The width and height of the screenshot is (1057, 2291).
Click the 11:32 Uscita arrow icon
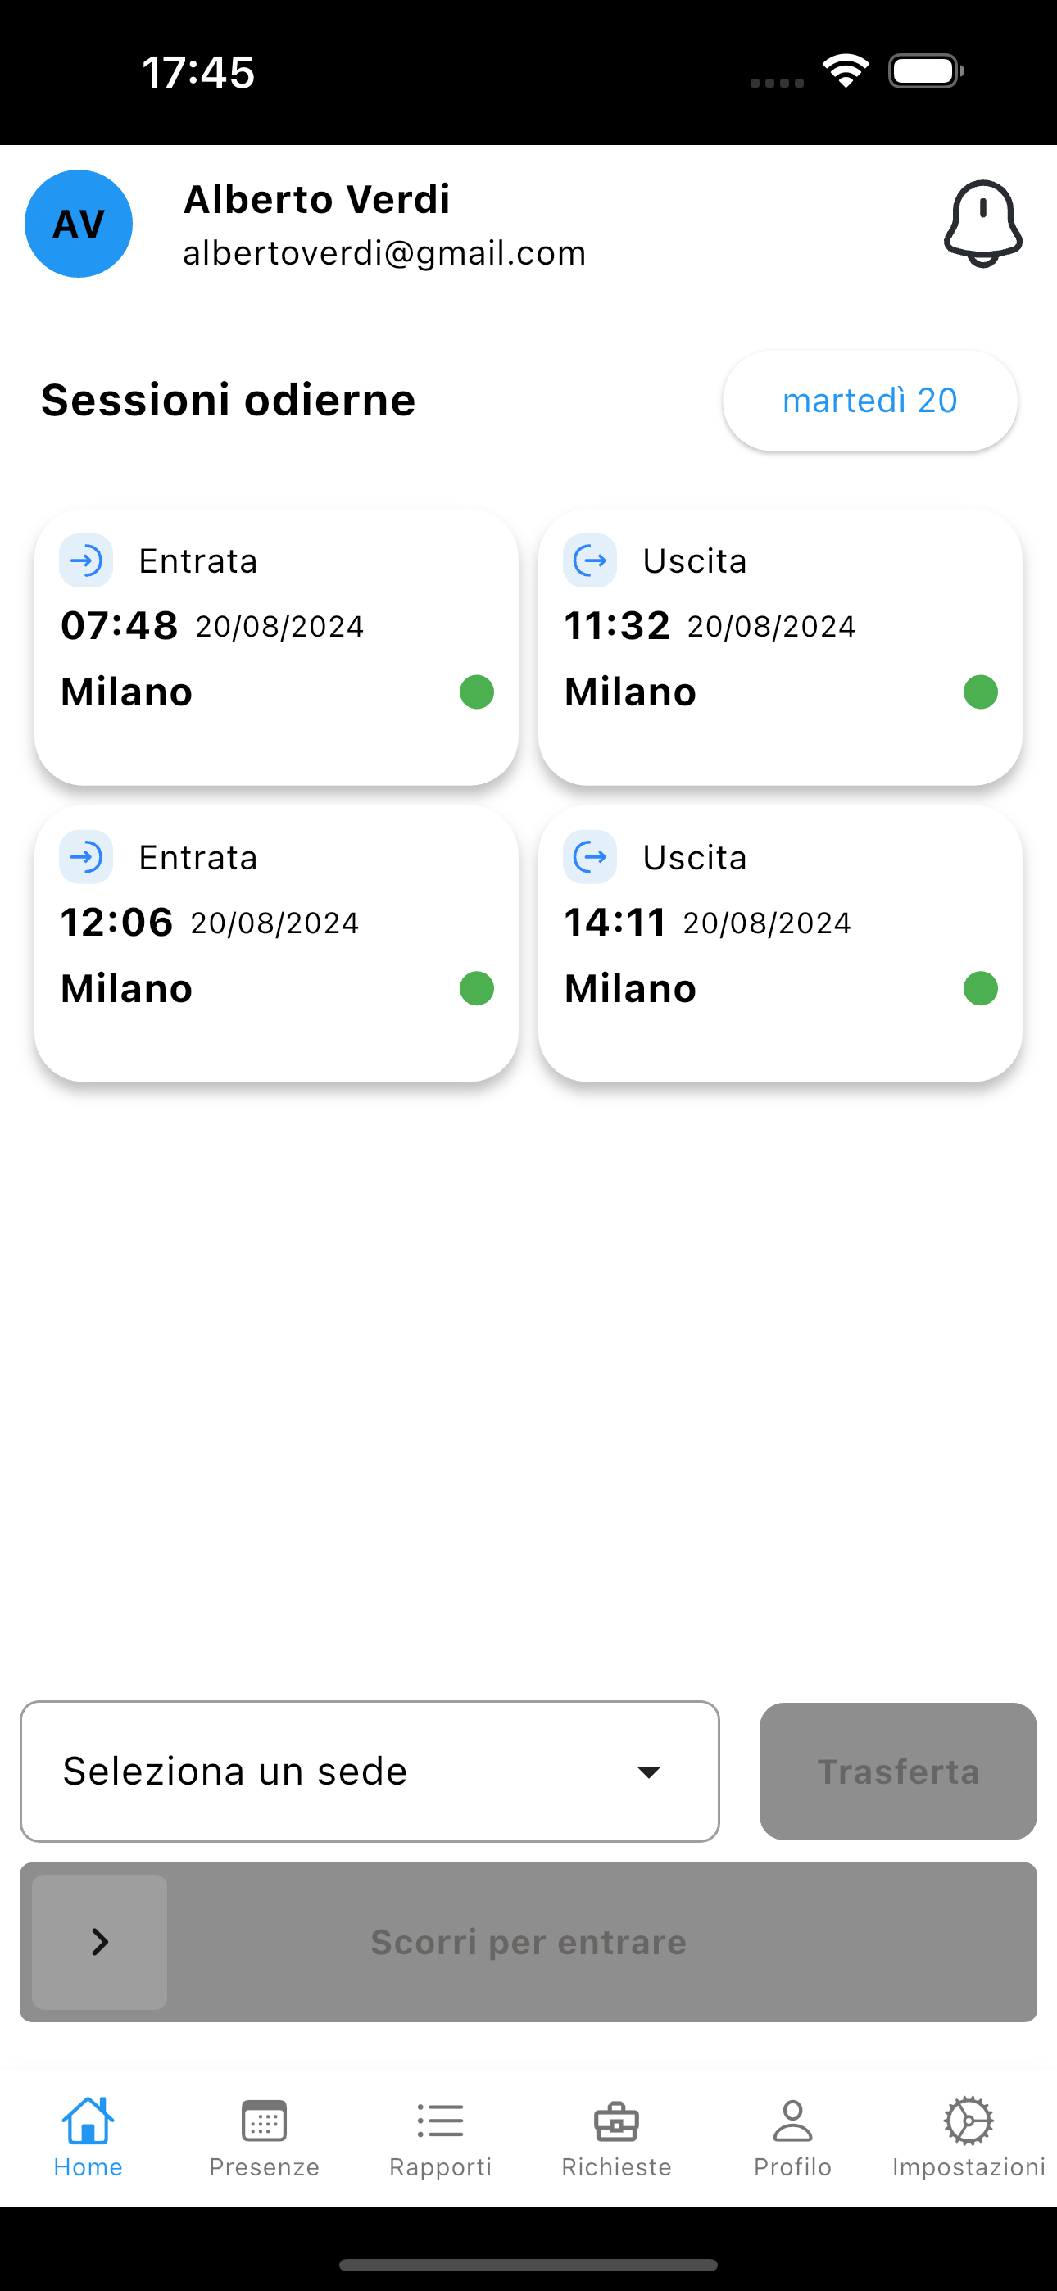click(x=590, y=560)
